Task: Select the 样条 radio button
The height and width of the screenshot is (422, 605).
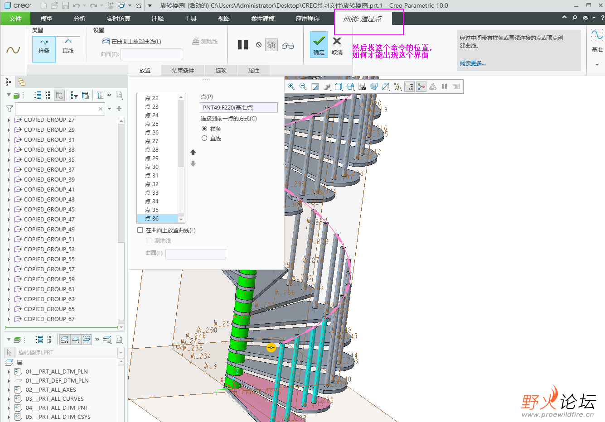Action: click(x=204, y=129)
